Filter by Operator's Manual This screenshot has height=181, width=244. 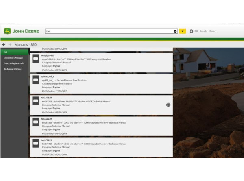click(14, 58)
